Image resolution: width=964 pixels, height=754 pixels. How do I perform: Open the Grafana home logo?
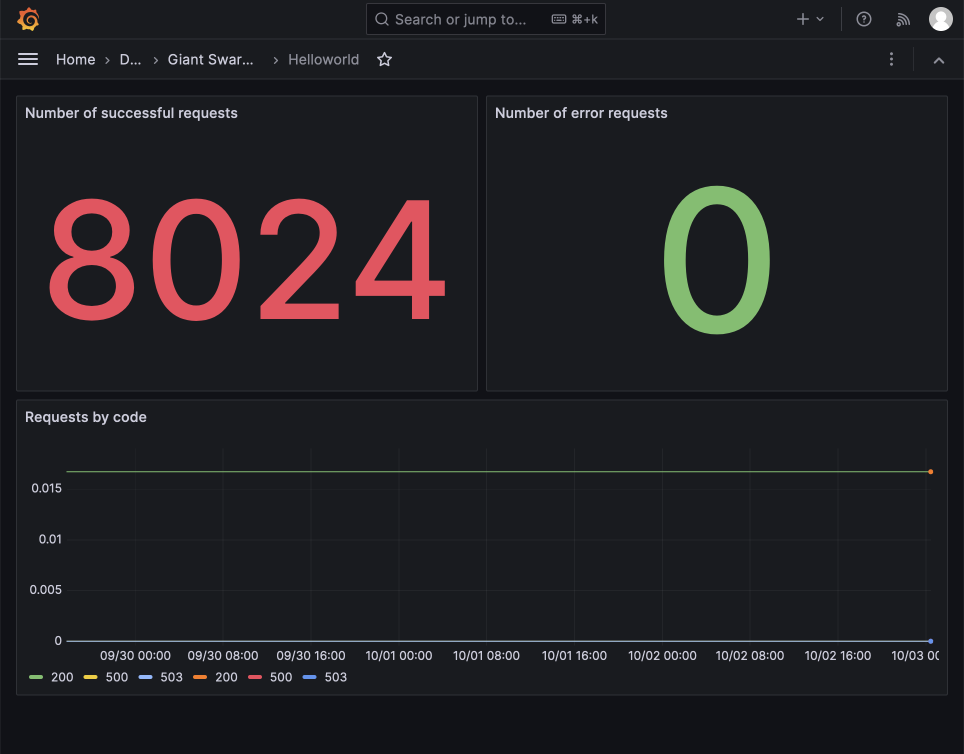28,19
